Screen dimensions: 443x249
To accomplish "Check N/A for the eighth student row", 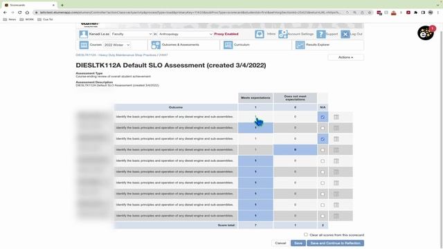I will tap(323, 194).
